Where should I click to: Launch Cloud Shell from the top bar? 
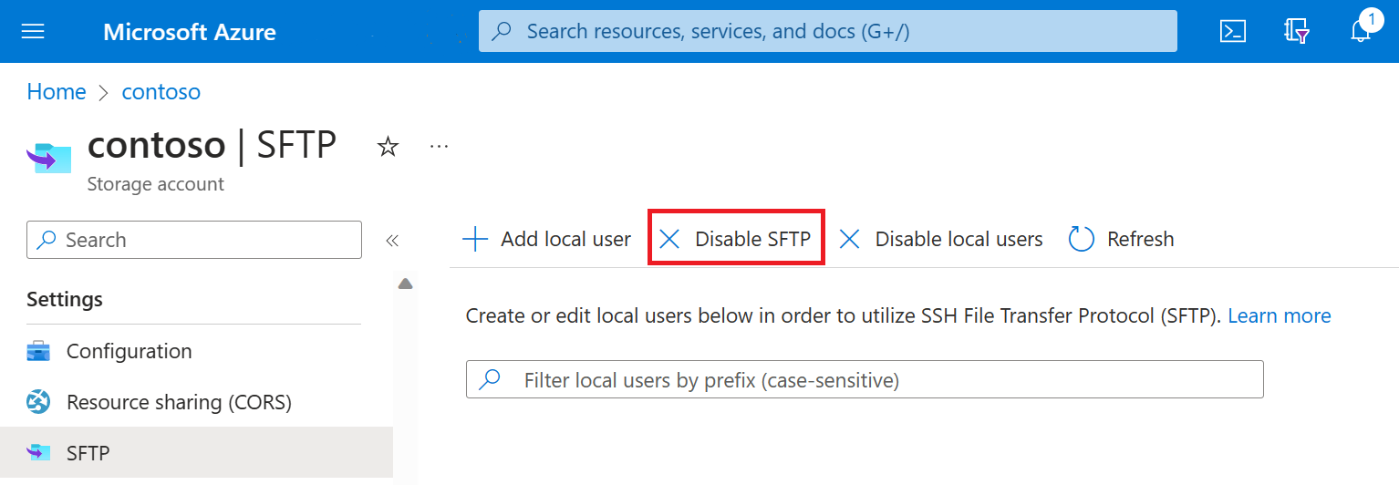(x=1233, y=32)
